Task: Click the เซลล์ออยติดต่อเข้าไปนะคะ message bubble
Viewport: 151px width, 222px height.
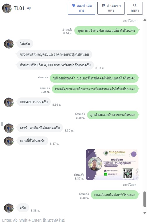Action: [115, 195]
